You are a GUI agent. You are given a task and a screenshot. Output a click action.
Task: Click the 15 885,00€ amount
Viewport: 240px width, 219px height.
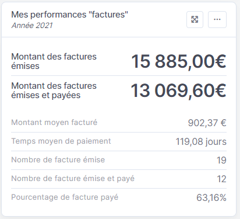(x=179, y=61)
